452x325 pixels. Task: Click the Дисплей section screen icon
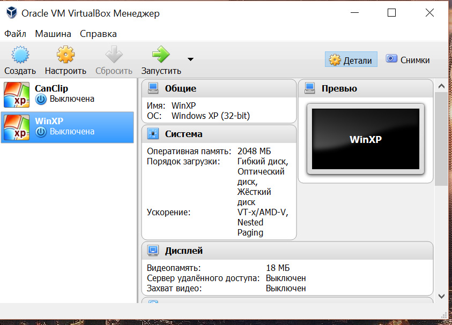(153, 251)
